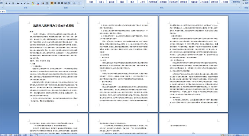Click the character shading A icon
This screenshot has width=249, height=136.
[x=43, y=3]
